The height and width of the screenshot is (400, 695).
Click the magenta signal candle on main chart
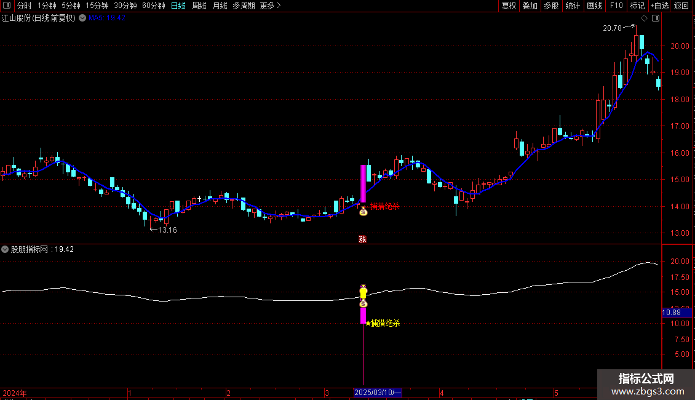coord(363,183)
